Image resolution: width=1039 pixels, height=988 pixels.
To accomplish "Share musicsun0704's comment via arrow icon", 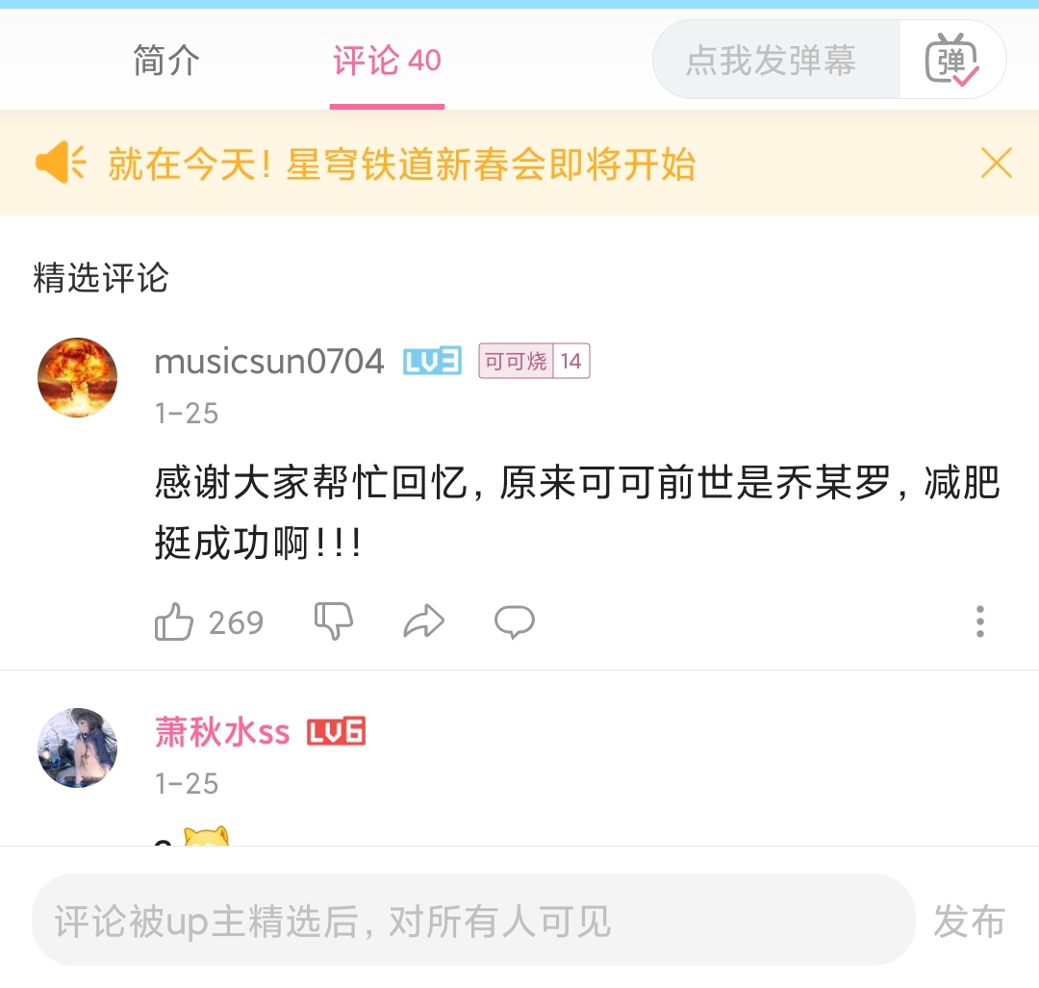I will (x=423, y=621).
